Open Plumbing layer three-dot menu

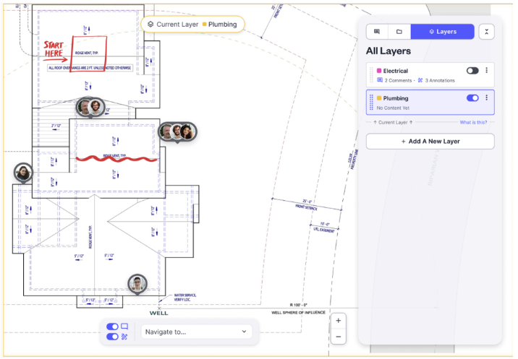pyautogui.click(x=487, y=98)
